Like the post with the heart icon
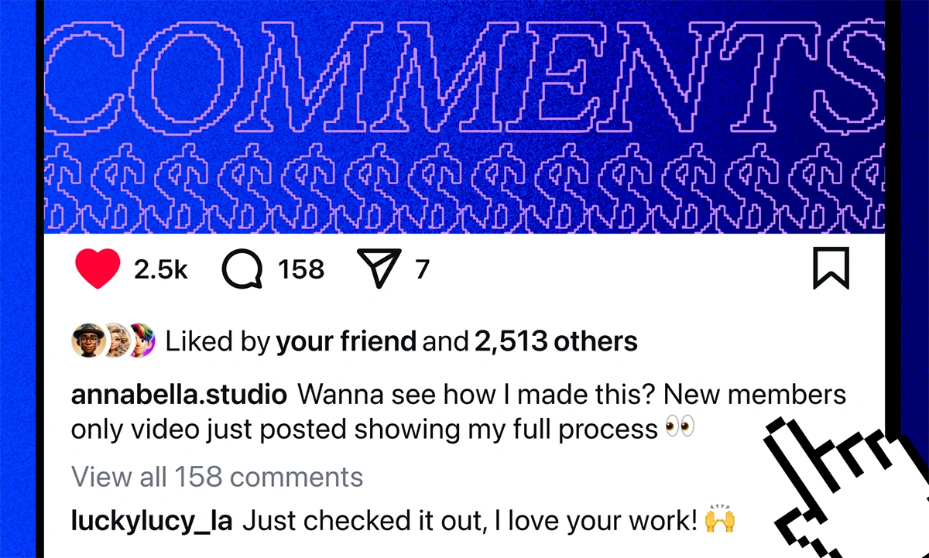The width and height of the screenshot is (929, 558). point(98,269)
